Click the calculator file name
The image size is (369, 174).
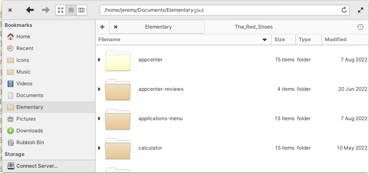(x=150, y=148)
